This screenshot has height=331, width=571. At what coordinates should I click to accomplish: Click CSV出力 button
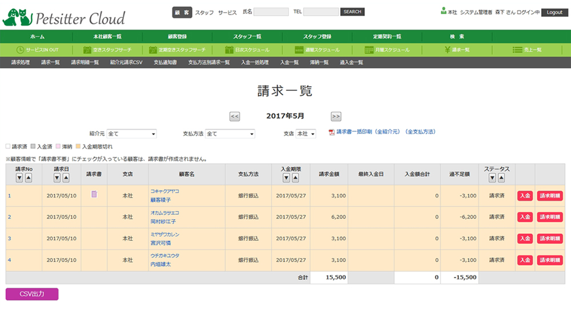32,294
